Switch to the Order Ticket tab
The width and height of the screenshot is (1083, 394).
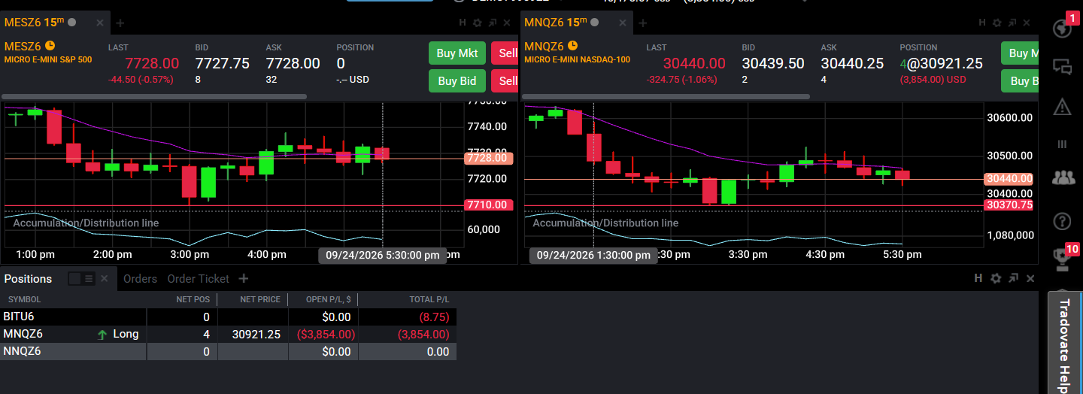pos(199,279)
